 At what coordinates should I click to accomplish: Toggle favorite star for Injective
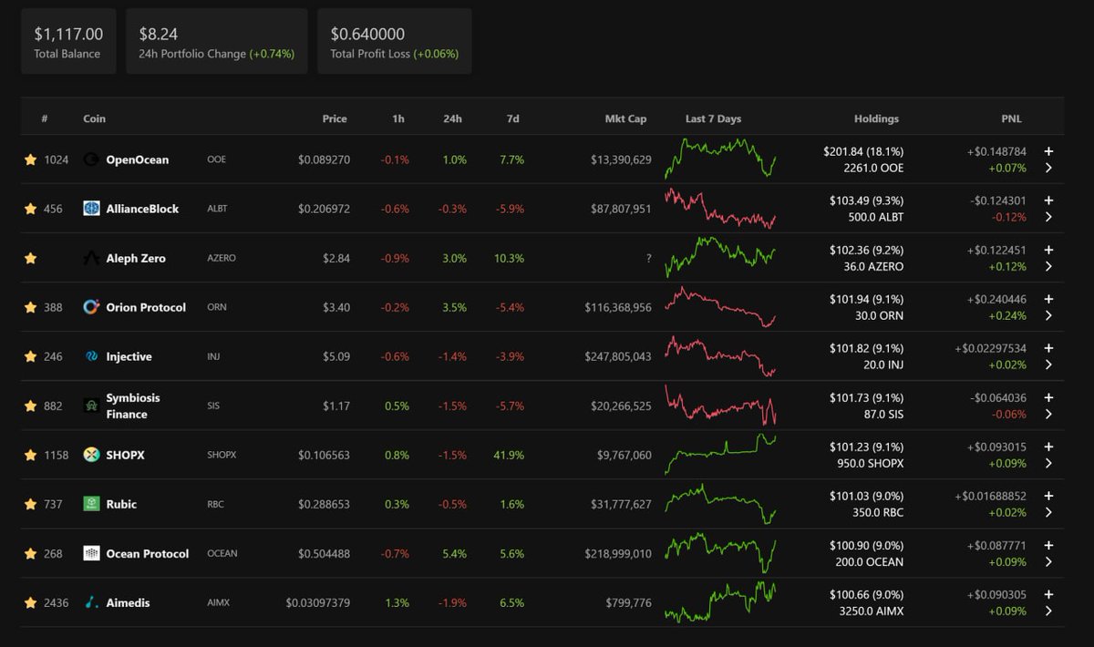point(30,356)
